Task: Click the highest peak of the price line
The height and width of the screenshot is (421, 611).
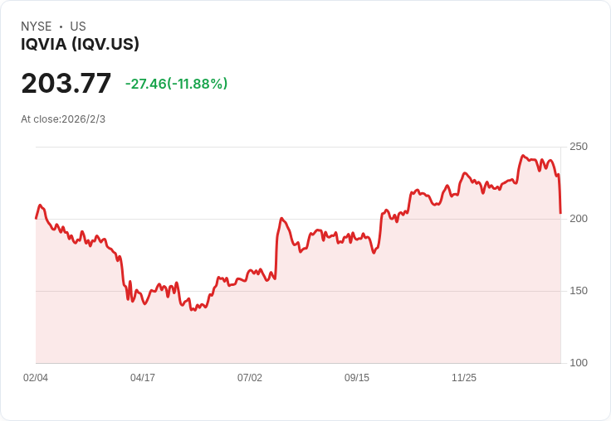Action: pyautogui.click(x=523, y=156)
